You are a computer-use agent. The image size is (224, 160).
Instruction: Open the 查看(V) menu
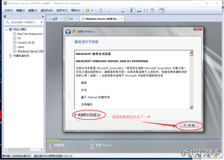[x=32, y=11]
